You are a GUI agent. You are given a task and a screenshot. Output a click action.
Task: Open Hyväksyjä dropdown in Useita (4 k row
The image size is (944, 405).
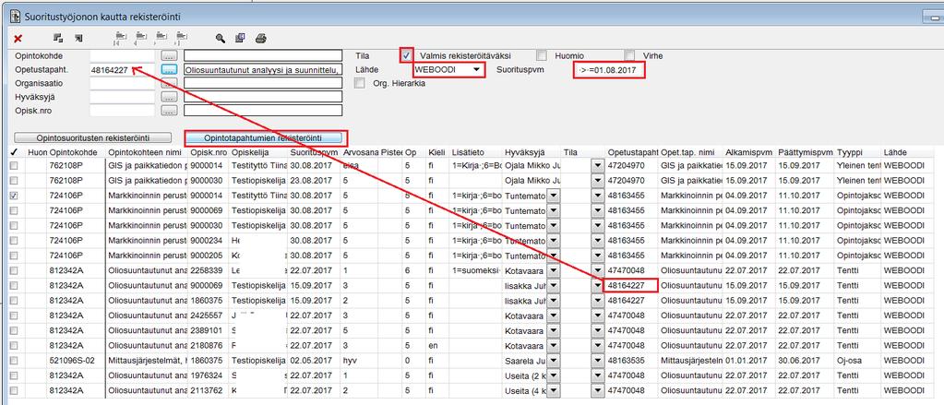pyautogui.click(x=554, y=390)
